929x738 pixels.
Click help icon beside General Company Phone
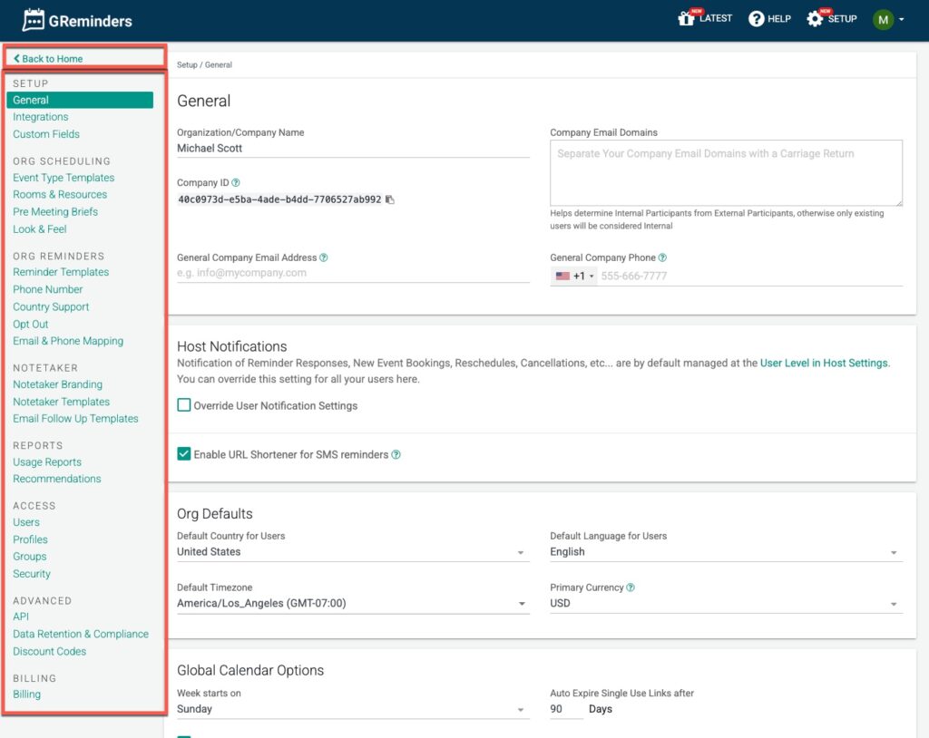662,258
